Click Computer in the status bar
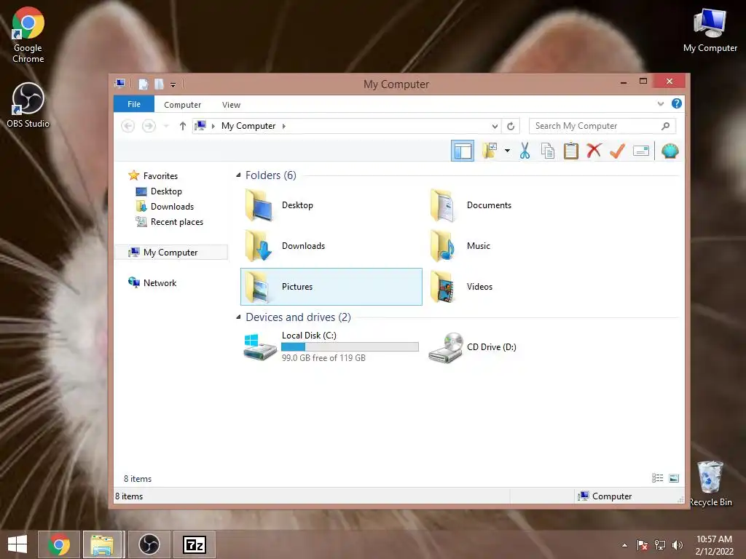This screenshot has width=746, height=559. 605,496
